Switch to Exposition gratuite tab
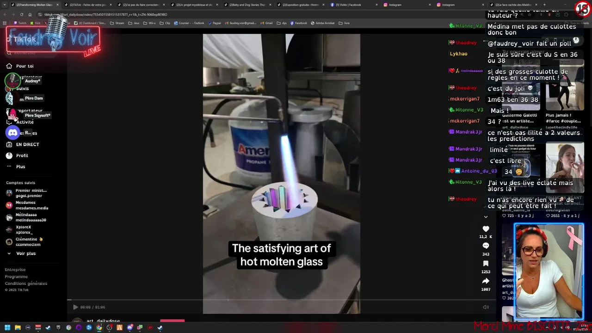This screenshot has width=592, height=333. click(301, 5)
